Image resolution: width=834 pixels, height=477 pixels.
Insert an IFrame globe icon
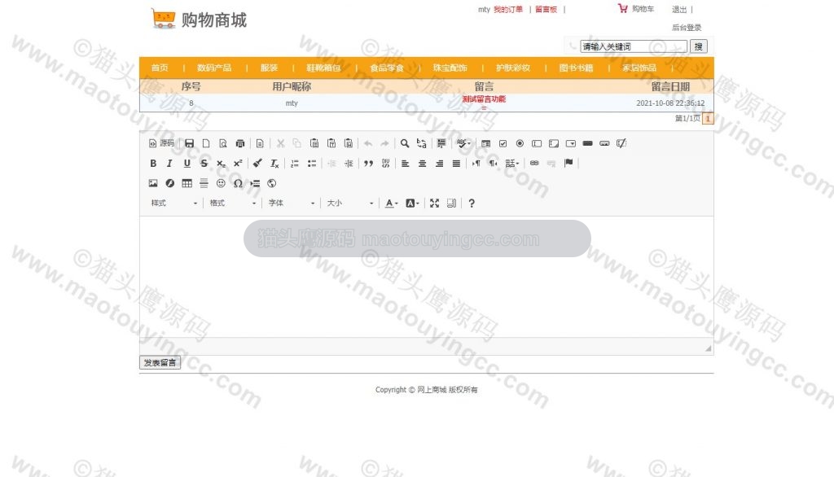(x=272, y=183)
